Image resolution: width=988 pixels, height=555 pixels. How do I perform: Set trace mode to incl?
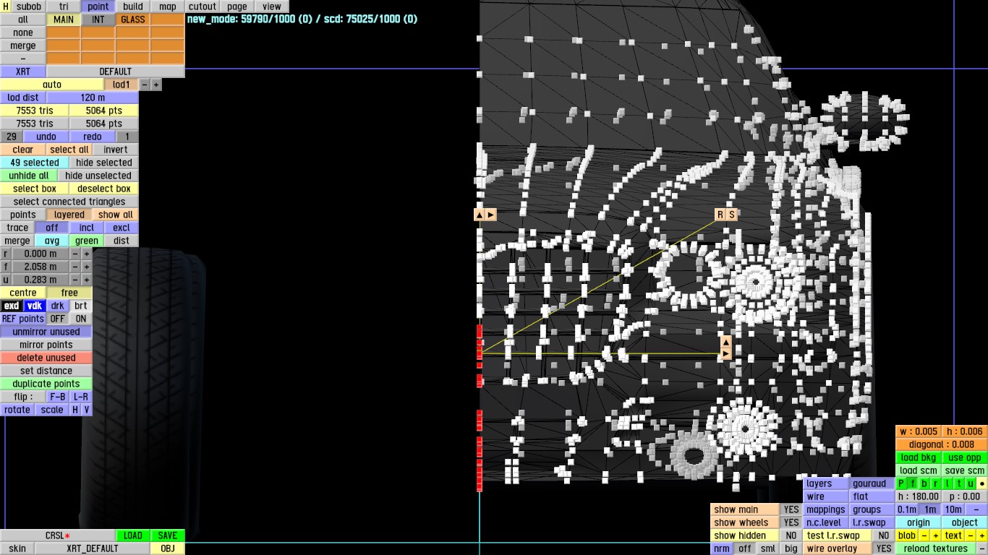click(87, 228)
